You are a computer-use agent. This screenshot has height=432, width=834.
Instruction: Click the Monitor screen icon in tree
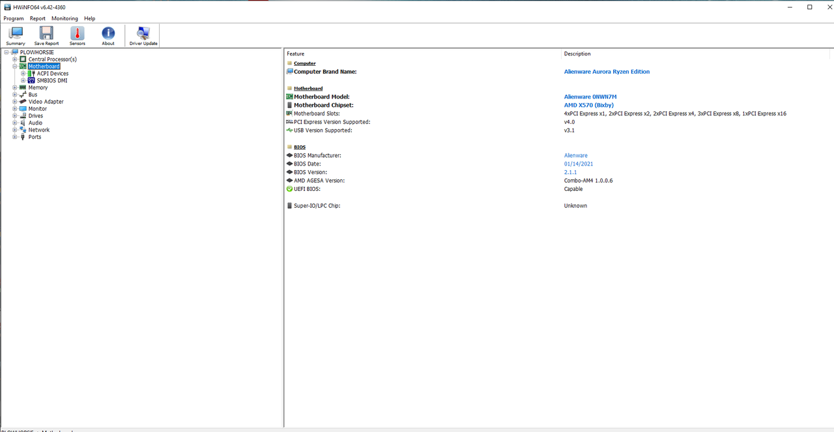point(23,109)
